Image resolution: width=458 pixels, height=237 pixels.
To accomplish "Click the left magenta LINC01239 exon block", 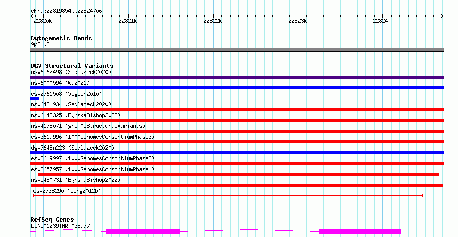I will click(x=143, y=232).
